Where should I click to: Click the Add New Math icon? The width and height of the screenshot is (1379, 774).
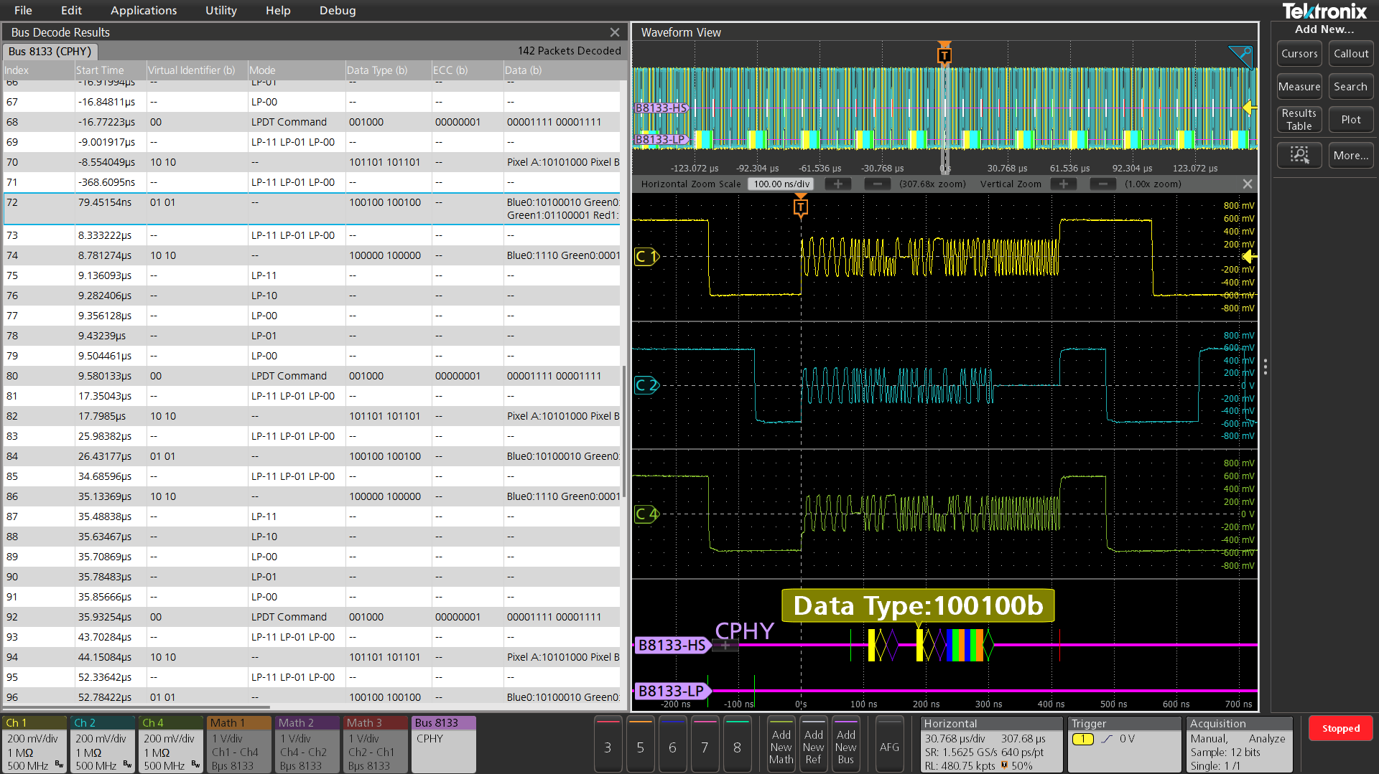[781, 745]
